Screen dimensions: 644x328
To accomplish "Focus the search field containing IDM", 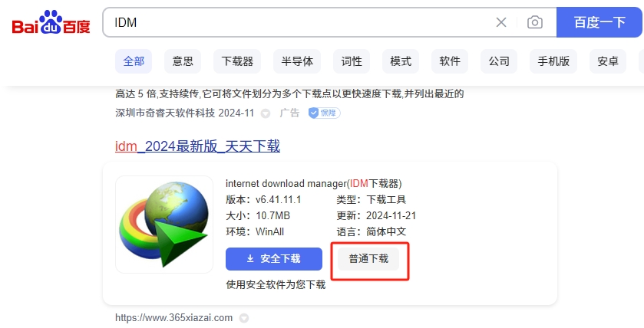I will (x=299, y=22).
